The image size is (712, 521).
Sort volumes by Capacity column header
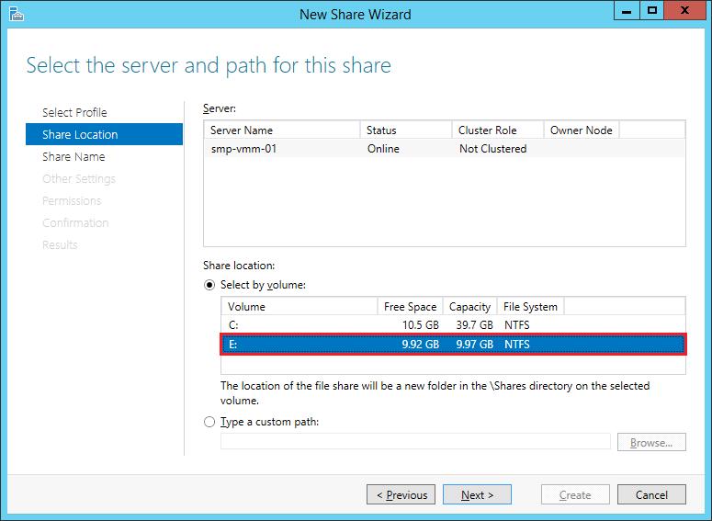click(469, 307)
